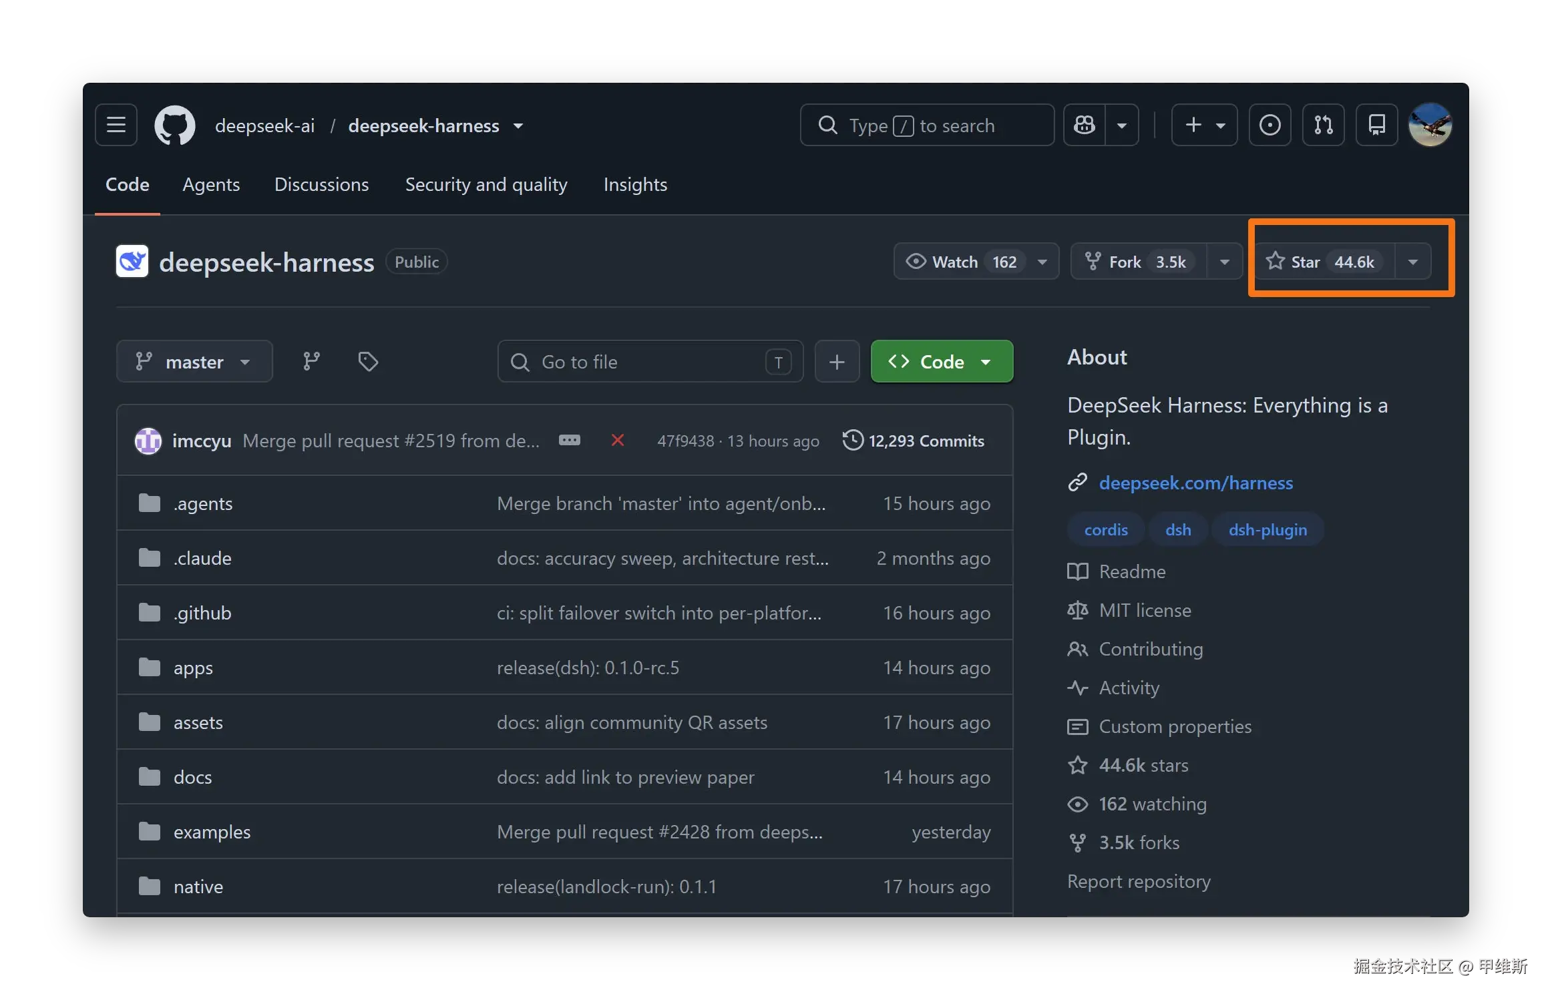Switch to the Agents tab

tap(211, 184)
